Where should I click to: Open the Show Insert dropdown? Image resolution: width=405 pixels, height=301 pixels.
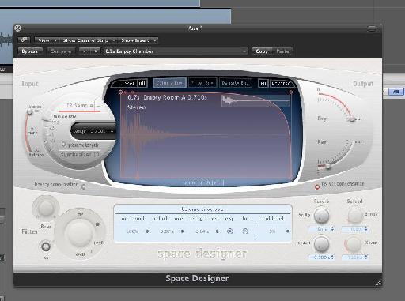(x=138, y=40)
